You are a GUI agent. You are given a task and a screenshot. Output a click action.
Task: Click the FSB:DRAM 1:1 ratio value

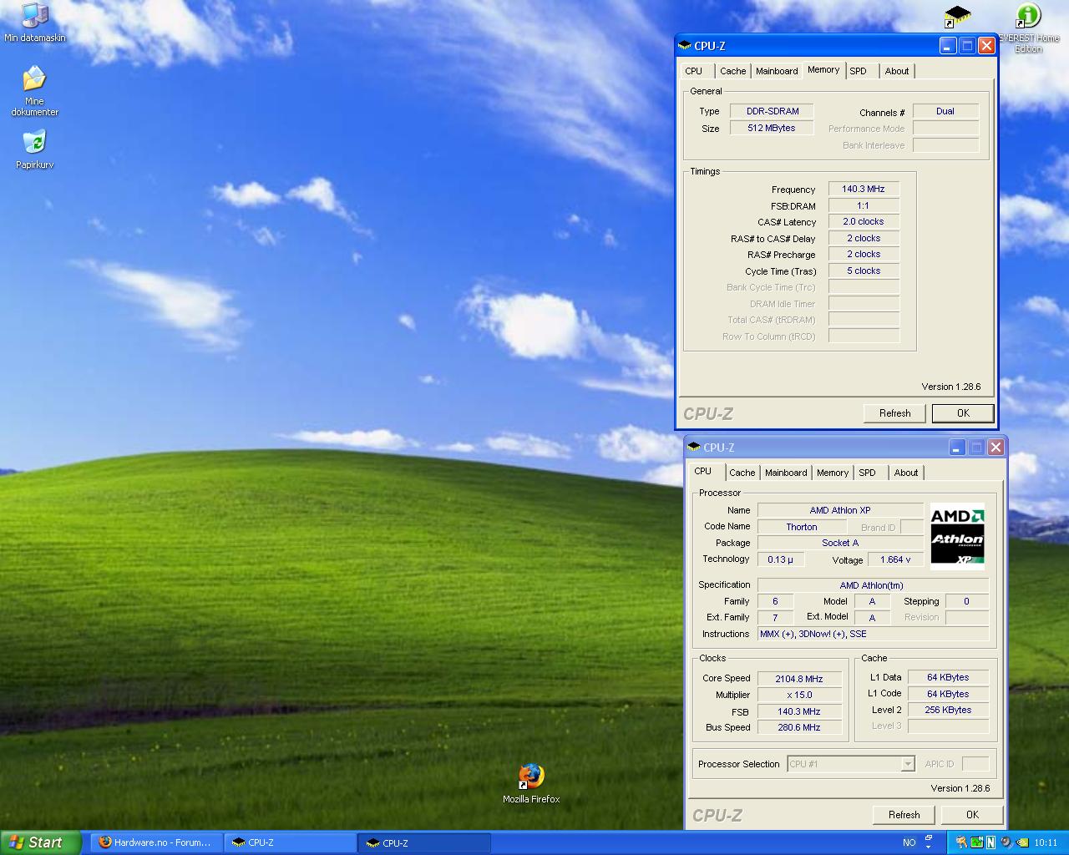coord(864,205)
